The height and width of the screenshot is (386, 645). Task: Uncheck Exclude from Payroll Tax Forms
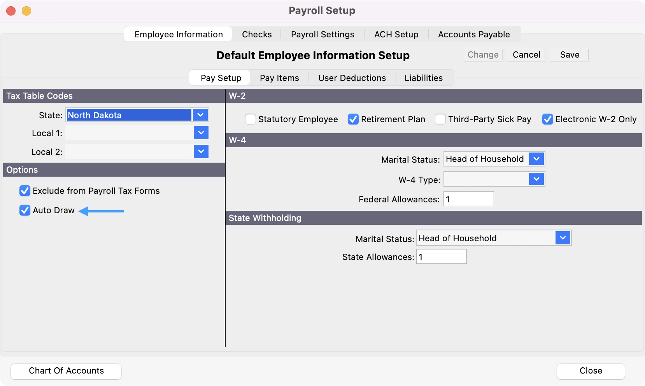point(25,191)
